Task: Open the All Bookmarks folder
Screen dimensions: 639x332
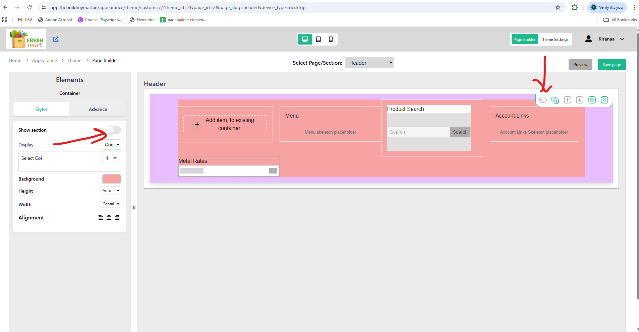Action: [x=620, y=20]
